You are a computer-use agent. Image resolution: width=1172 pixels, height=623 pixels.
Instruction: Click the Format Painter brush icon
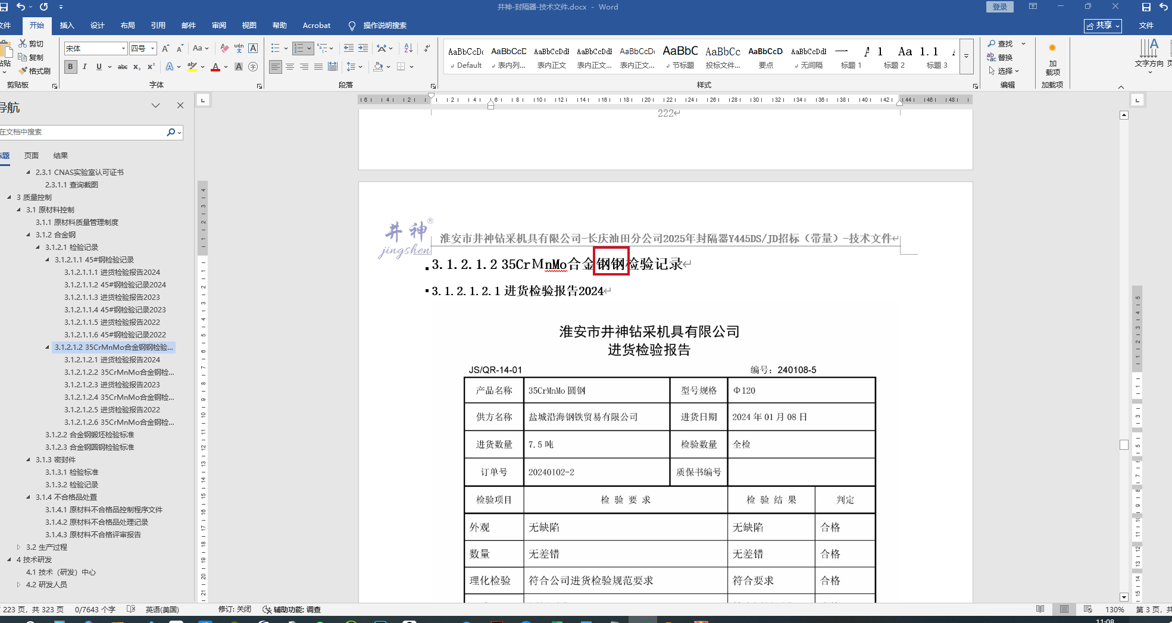[x=24, y=71]
